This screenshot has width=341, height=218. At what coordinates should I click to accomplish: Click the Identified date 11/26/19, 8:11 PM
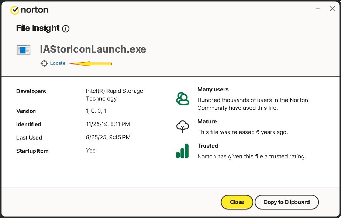tap(108, 124)
